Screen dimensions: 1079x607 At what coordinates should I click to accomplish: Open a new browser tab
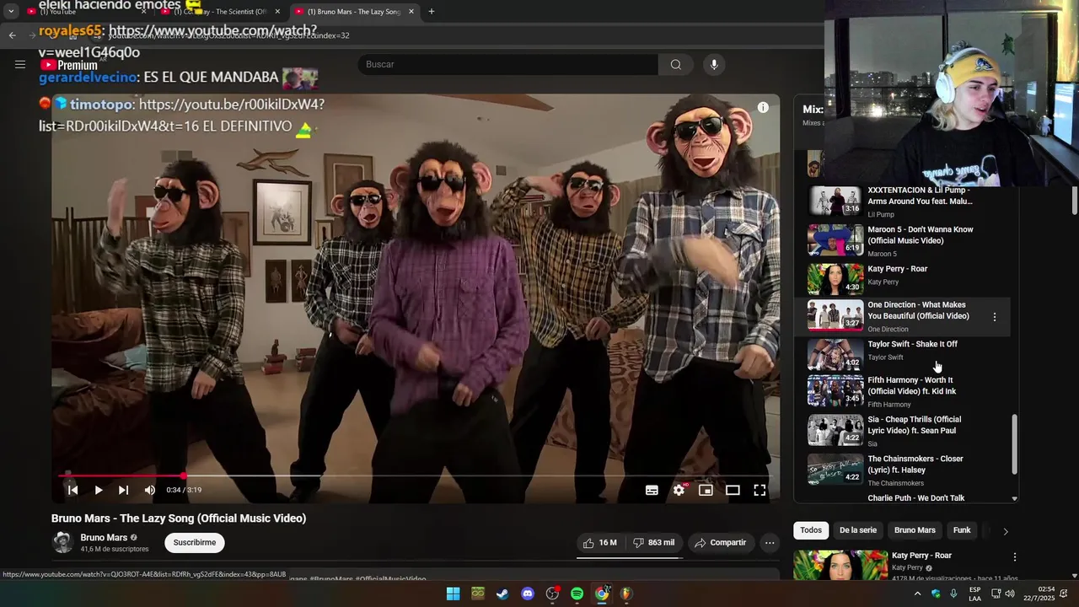point(432,12)
